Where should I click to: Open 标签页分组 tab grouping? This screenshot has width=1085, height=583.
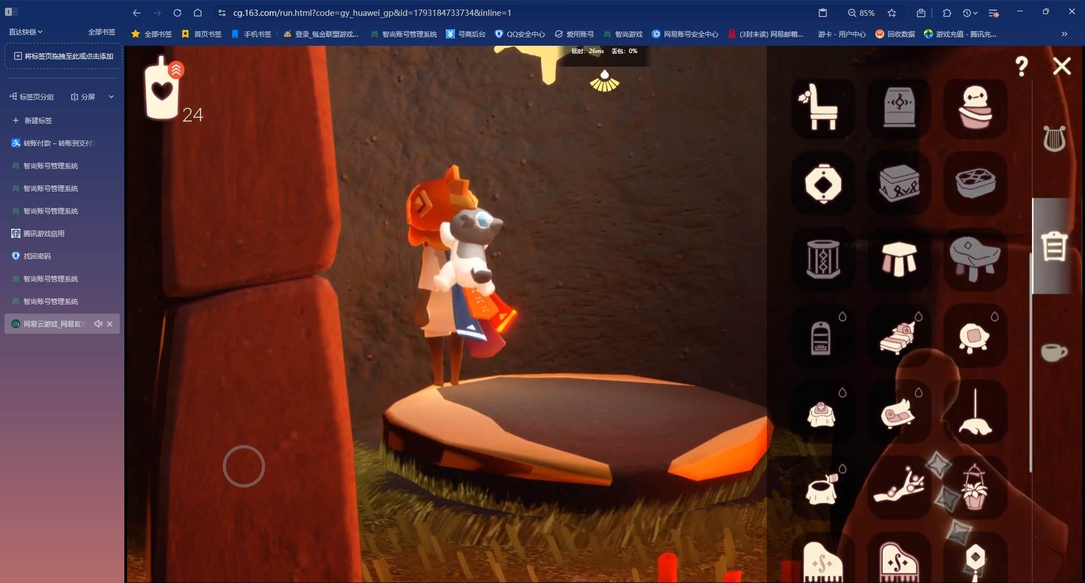coord(32,97)
